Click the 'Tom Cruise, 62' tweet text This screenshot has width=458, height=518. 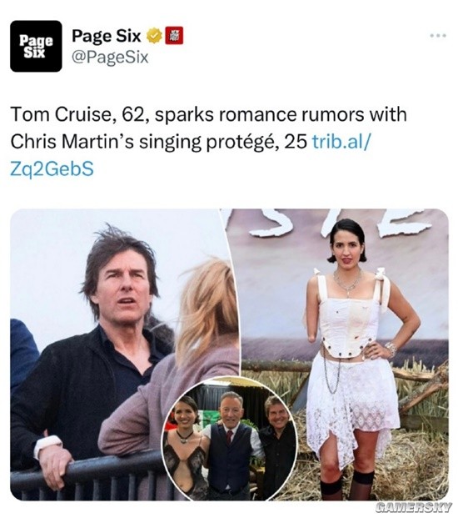click(x=79, y=114)
